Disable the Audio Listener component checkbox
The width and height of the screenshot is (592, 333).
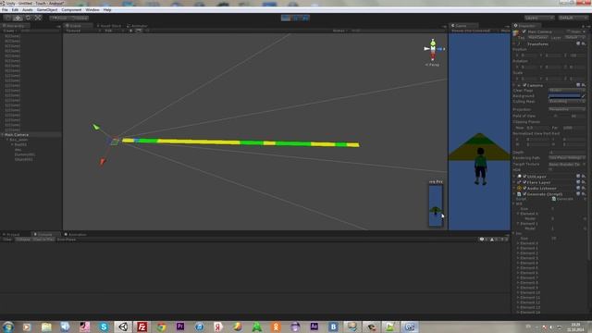[524, 188]
